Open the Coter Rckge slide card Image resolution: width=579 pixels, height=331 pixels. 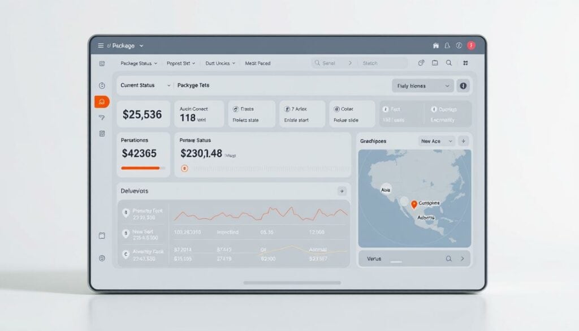352,114
